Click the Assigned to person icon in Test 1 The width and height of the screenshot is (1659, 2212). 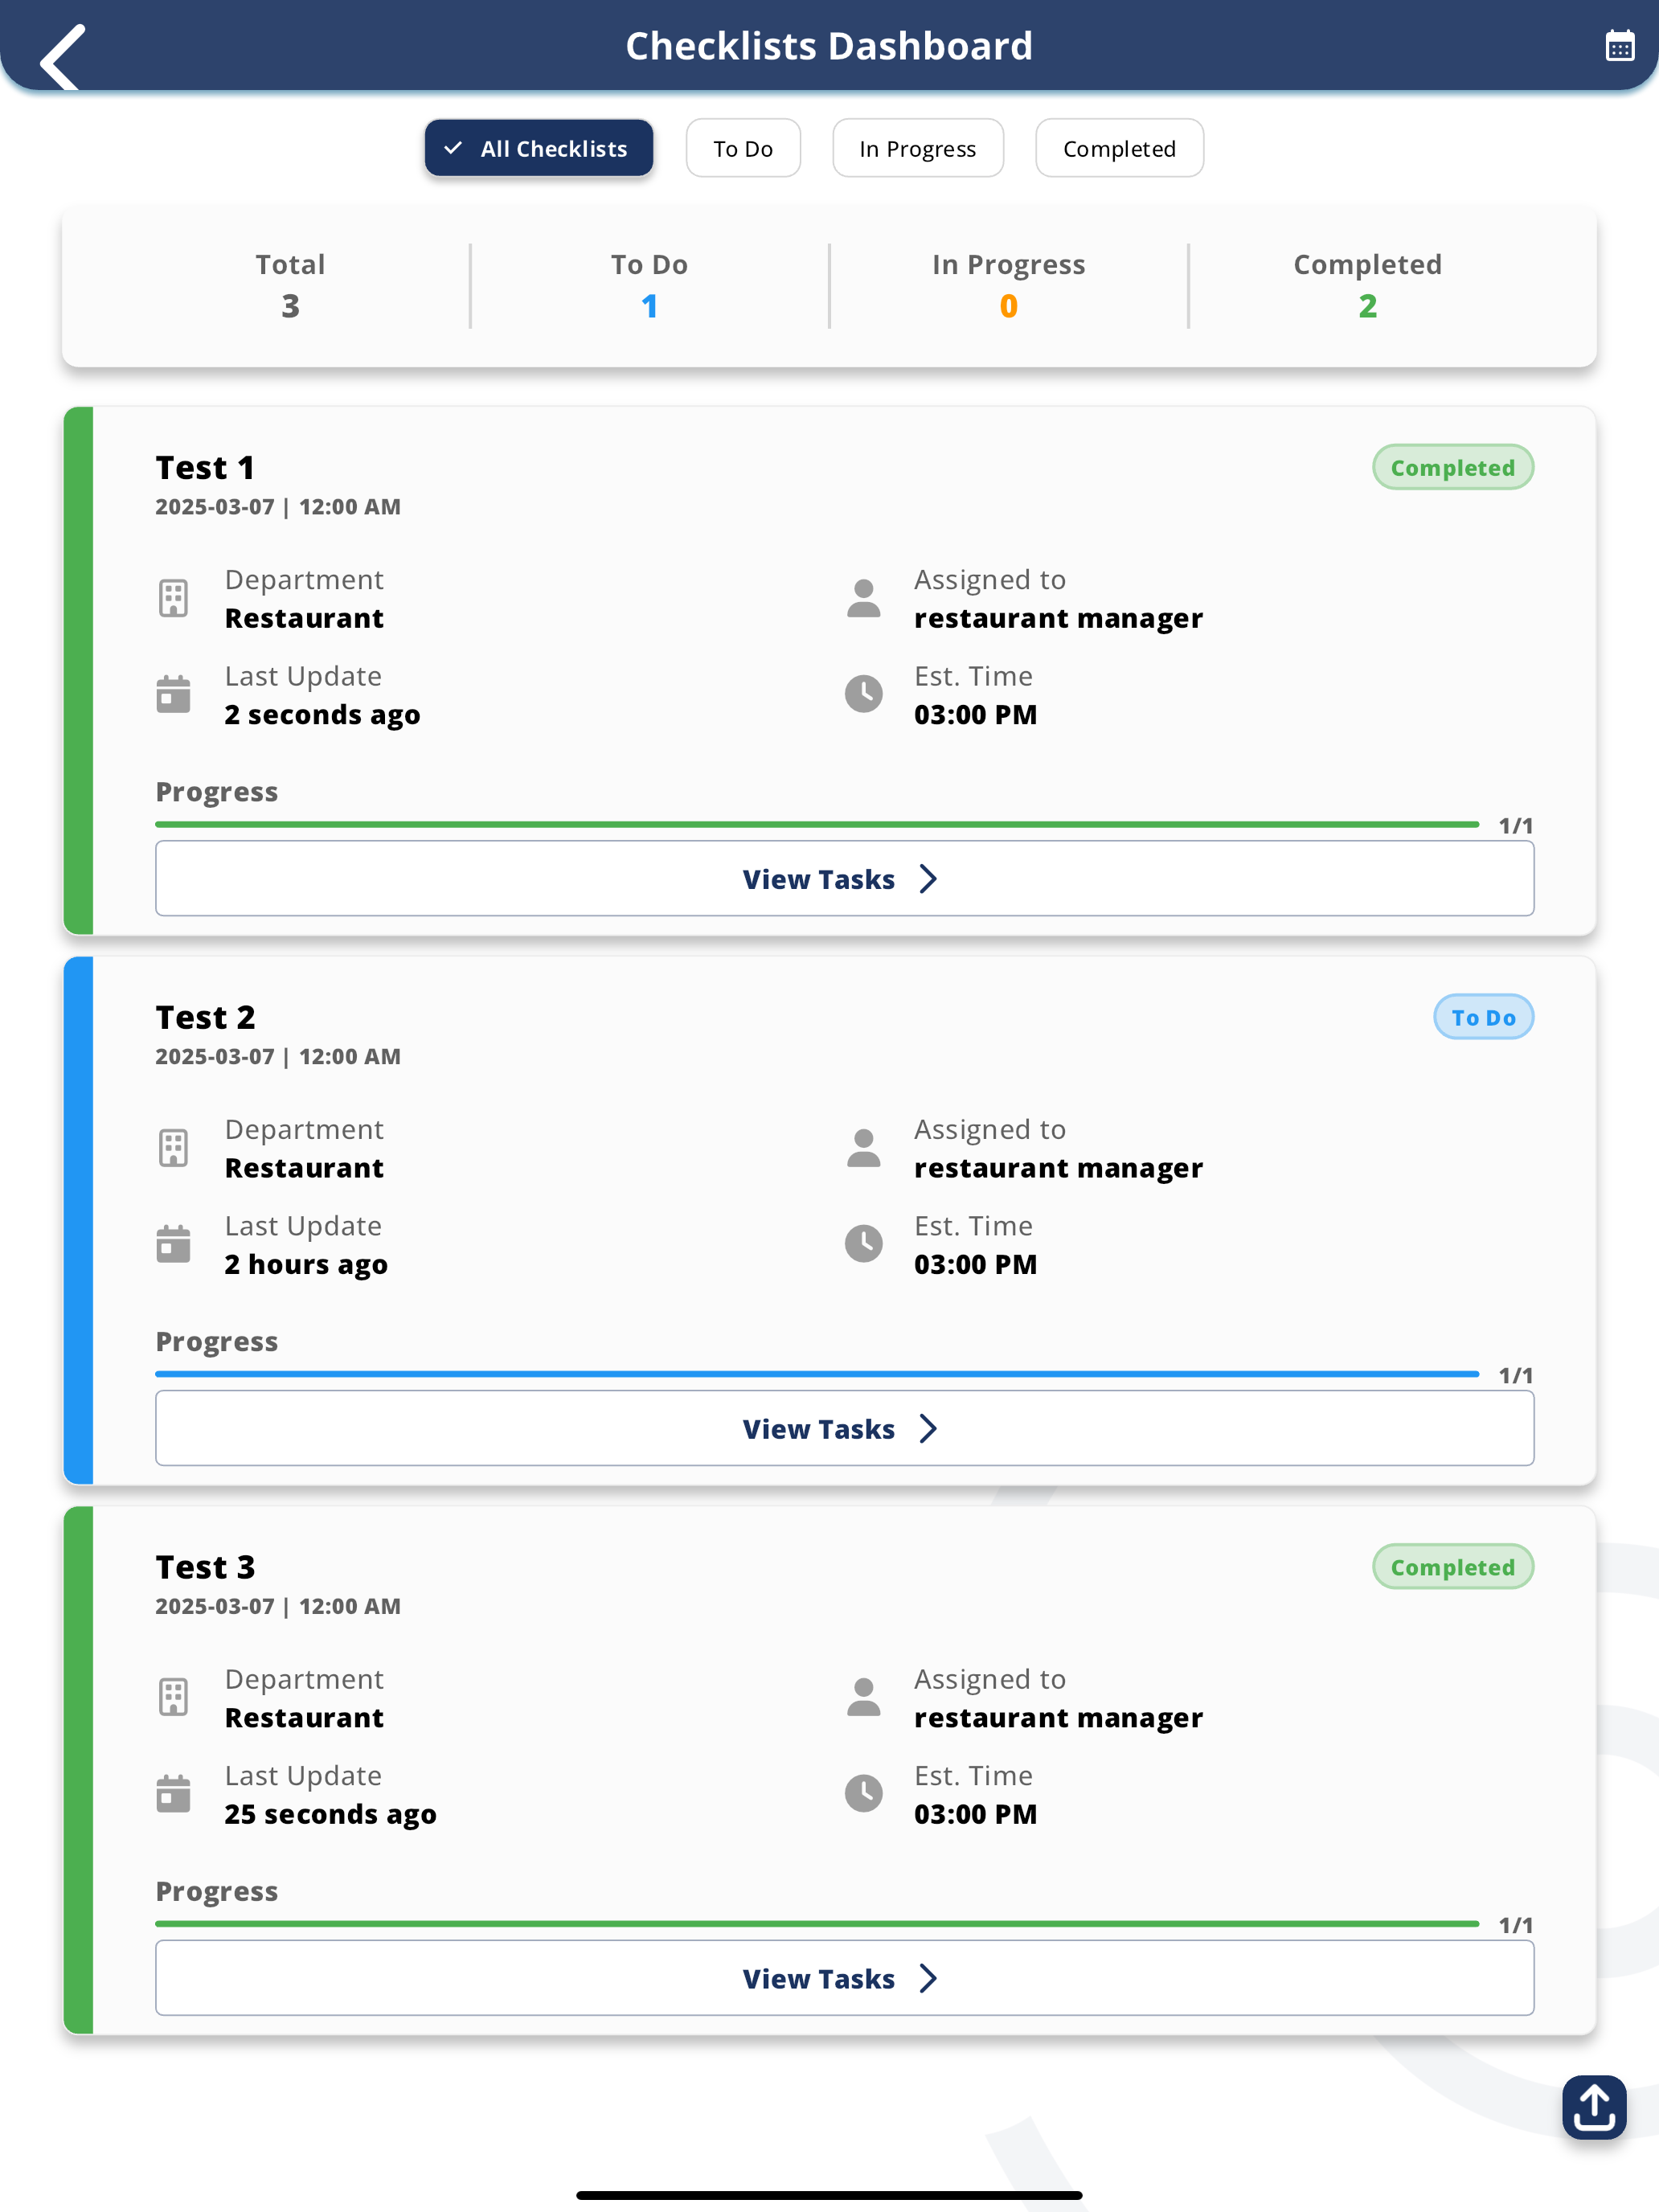pyautogui.click(x=864, y=598)
